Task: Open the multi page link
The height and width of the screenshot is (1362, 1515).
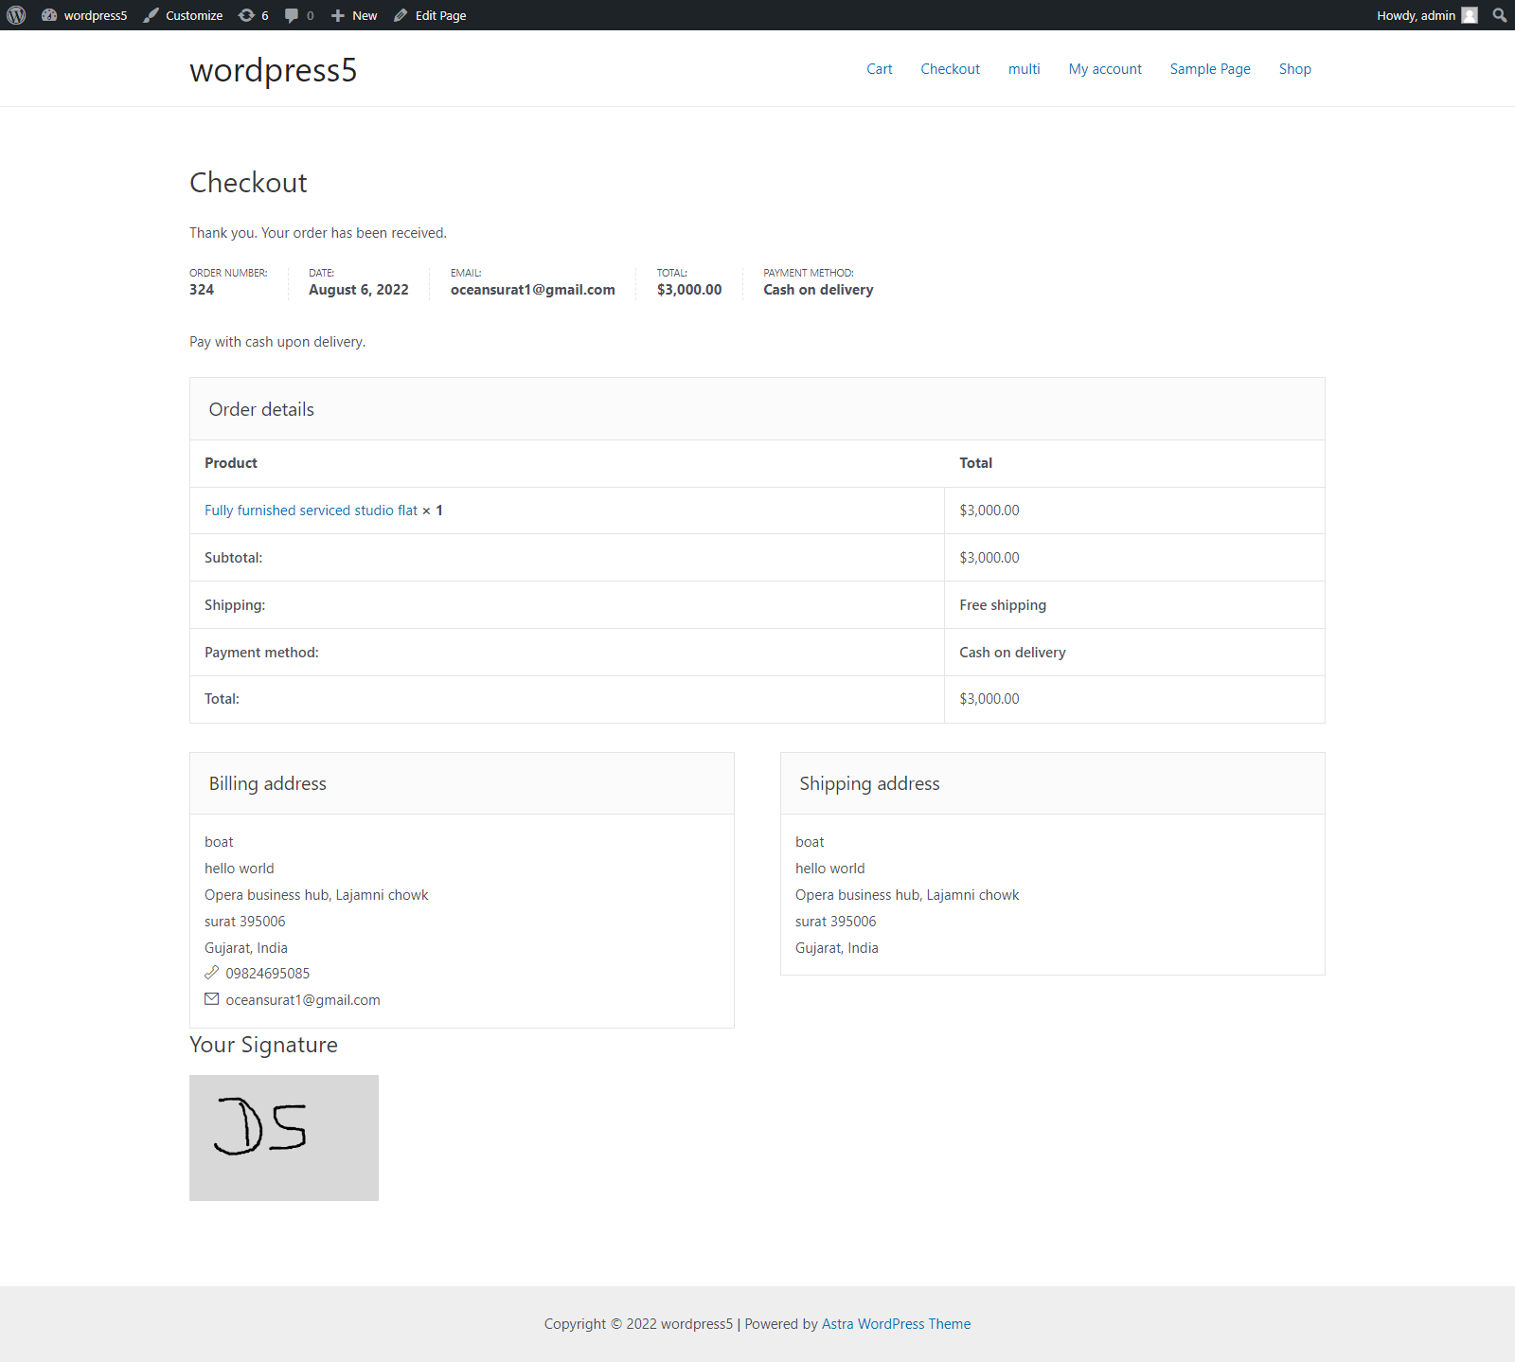Action: (x=1025, y=69)
